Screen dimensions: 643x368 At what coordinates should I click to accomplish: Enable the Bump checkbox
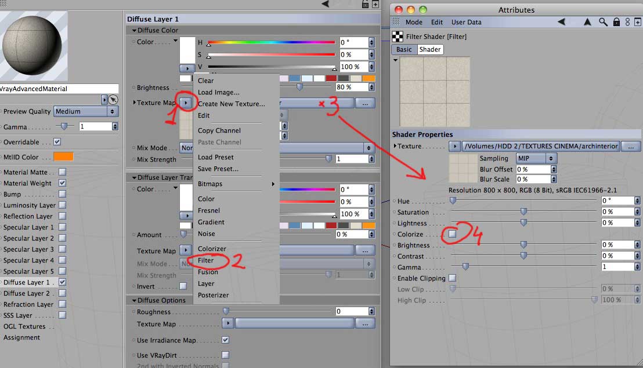pyautogui.click(x=62, y=194)
